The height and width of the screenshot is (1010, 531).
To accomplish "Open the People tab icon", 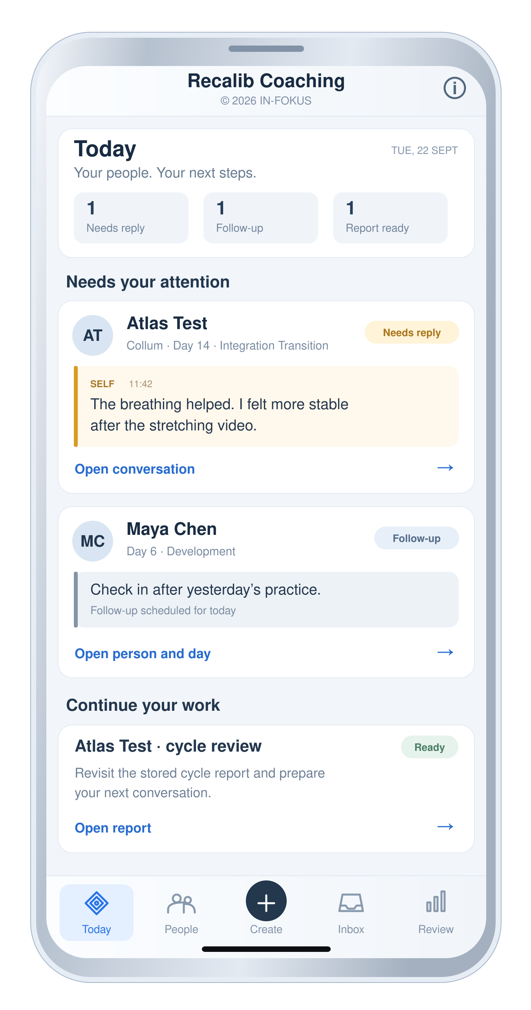I will coord(181,903).
